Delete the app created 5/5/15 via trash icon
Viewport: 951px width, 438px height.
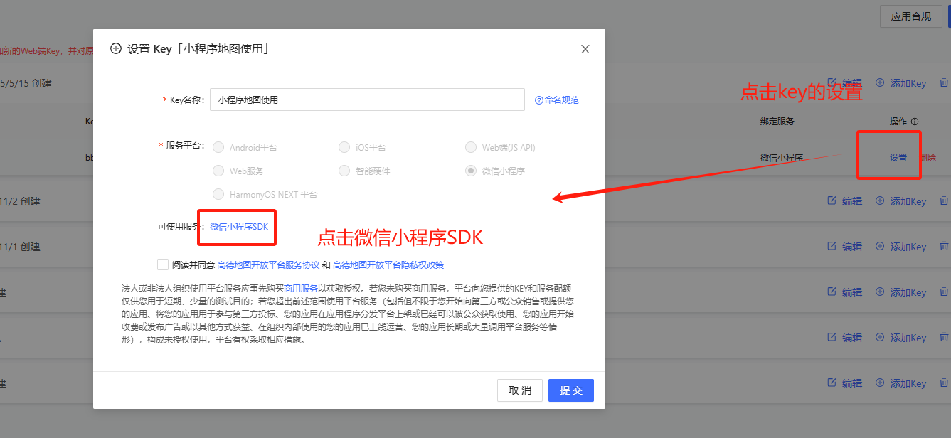coord(944,83)
